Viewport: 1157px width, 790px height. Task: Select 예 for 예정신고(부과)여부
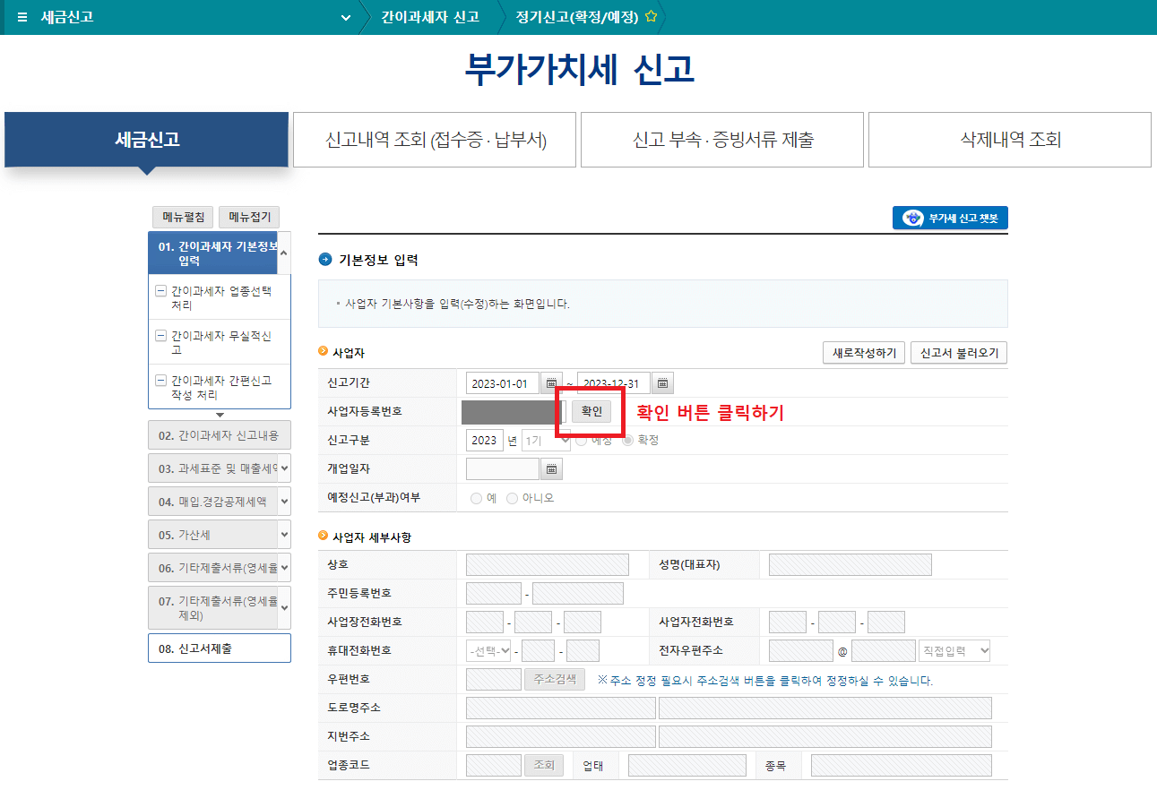pyautogui.click(x=476, y=500)
